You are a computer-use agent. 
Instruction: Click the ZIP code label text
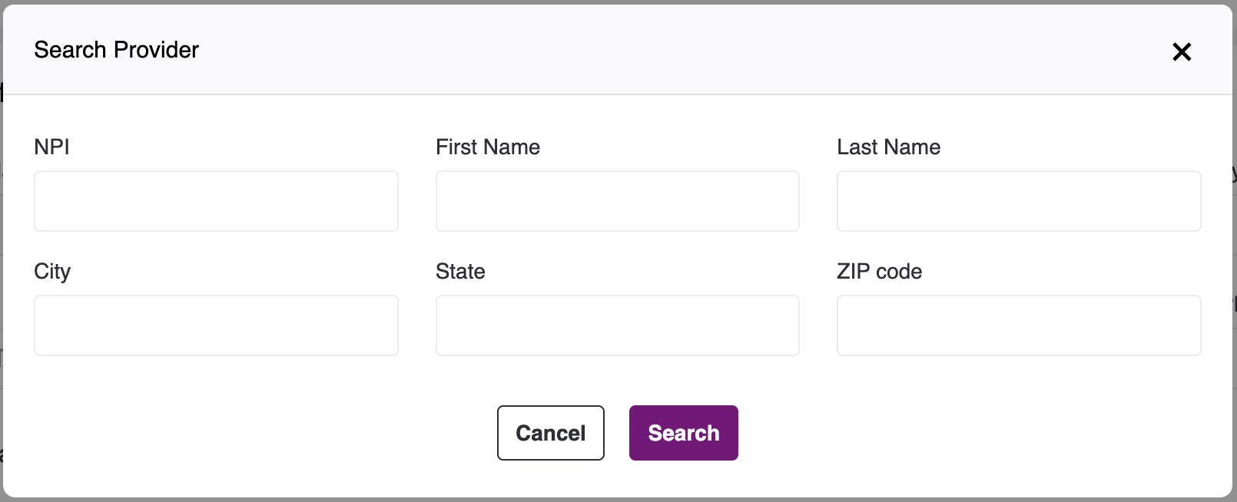(x=879, y=271)
